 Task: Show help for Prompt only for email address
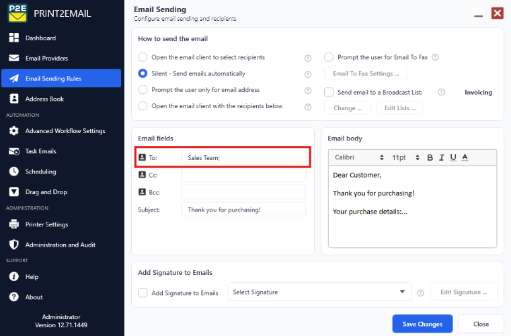308,91
